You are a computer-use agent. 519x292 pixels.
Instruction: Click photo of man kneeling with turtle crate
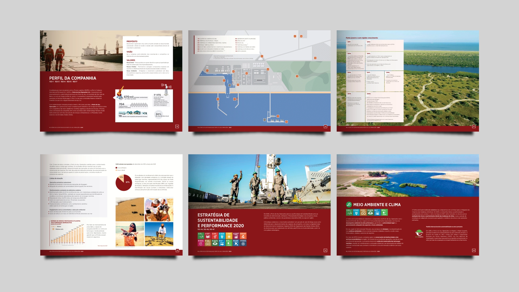click(x=159, y=234)
